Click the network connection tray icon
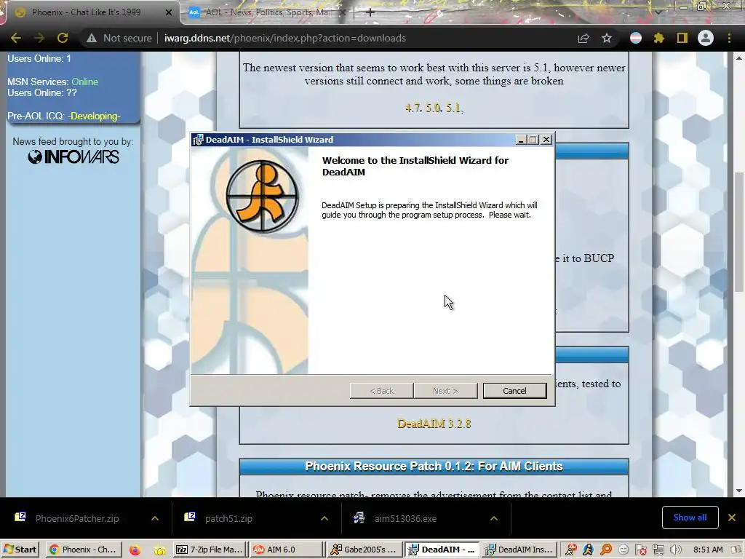Viewport: 745px width, 559px height. [x=658, y=550]
